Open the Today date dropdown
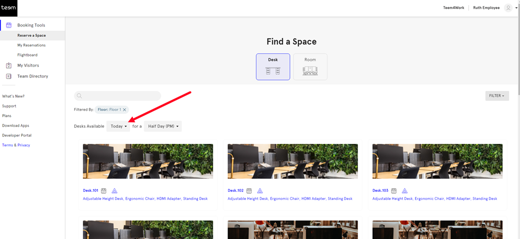This screenshot has width=520, height=239. tap(118, 126)
